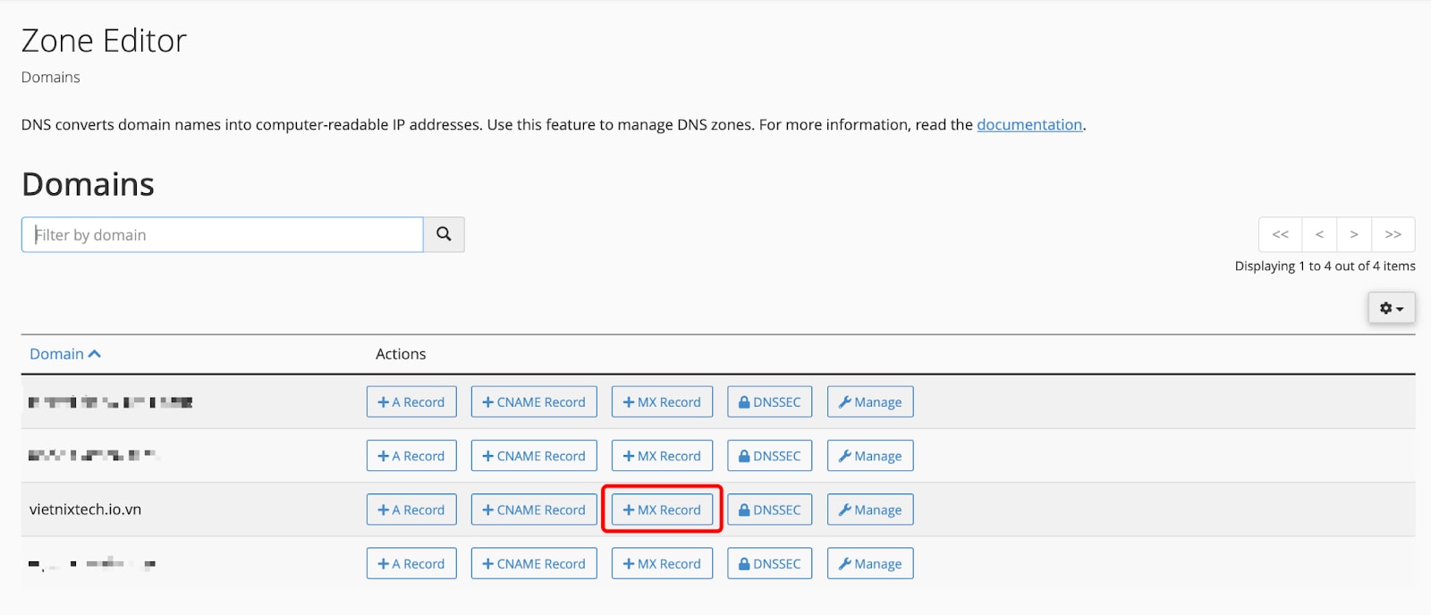
Task: Open DNSSEC for vietnixtech.io.vn
Action: 769,510
